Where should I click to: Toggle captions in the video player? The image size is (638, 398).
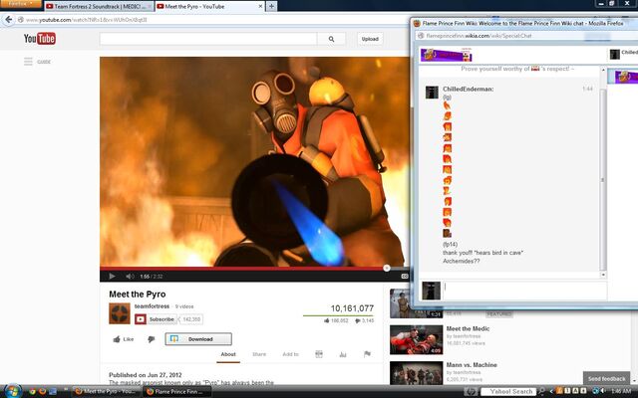pyautogui.click(x=405, y=277)
